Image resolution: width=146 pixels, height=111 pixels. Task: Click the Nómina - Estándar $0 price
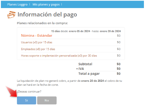pyautogui.click(x=119, y=36)
